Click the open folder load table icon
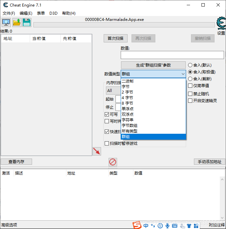This screenshot has width=226, height=229. pyautogui.click(x=17, y=23)
